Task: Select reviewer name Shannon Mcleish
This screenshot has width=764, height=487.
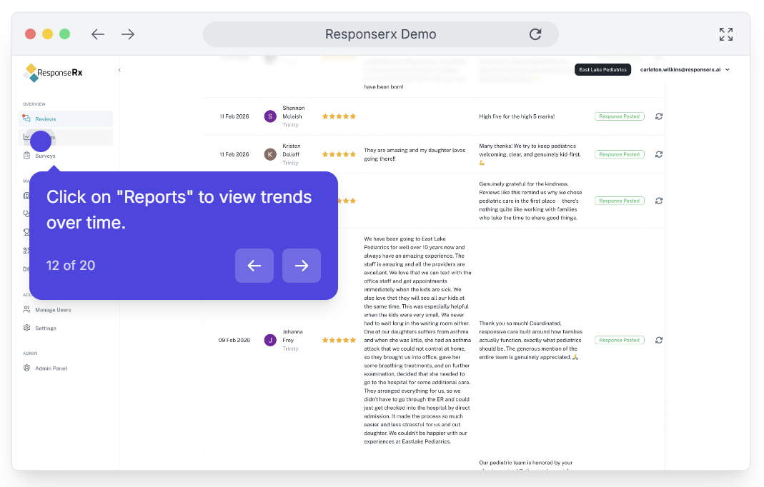Action: 293,112
